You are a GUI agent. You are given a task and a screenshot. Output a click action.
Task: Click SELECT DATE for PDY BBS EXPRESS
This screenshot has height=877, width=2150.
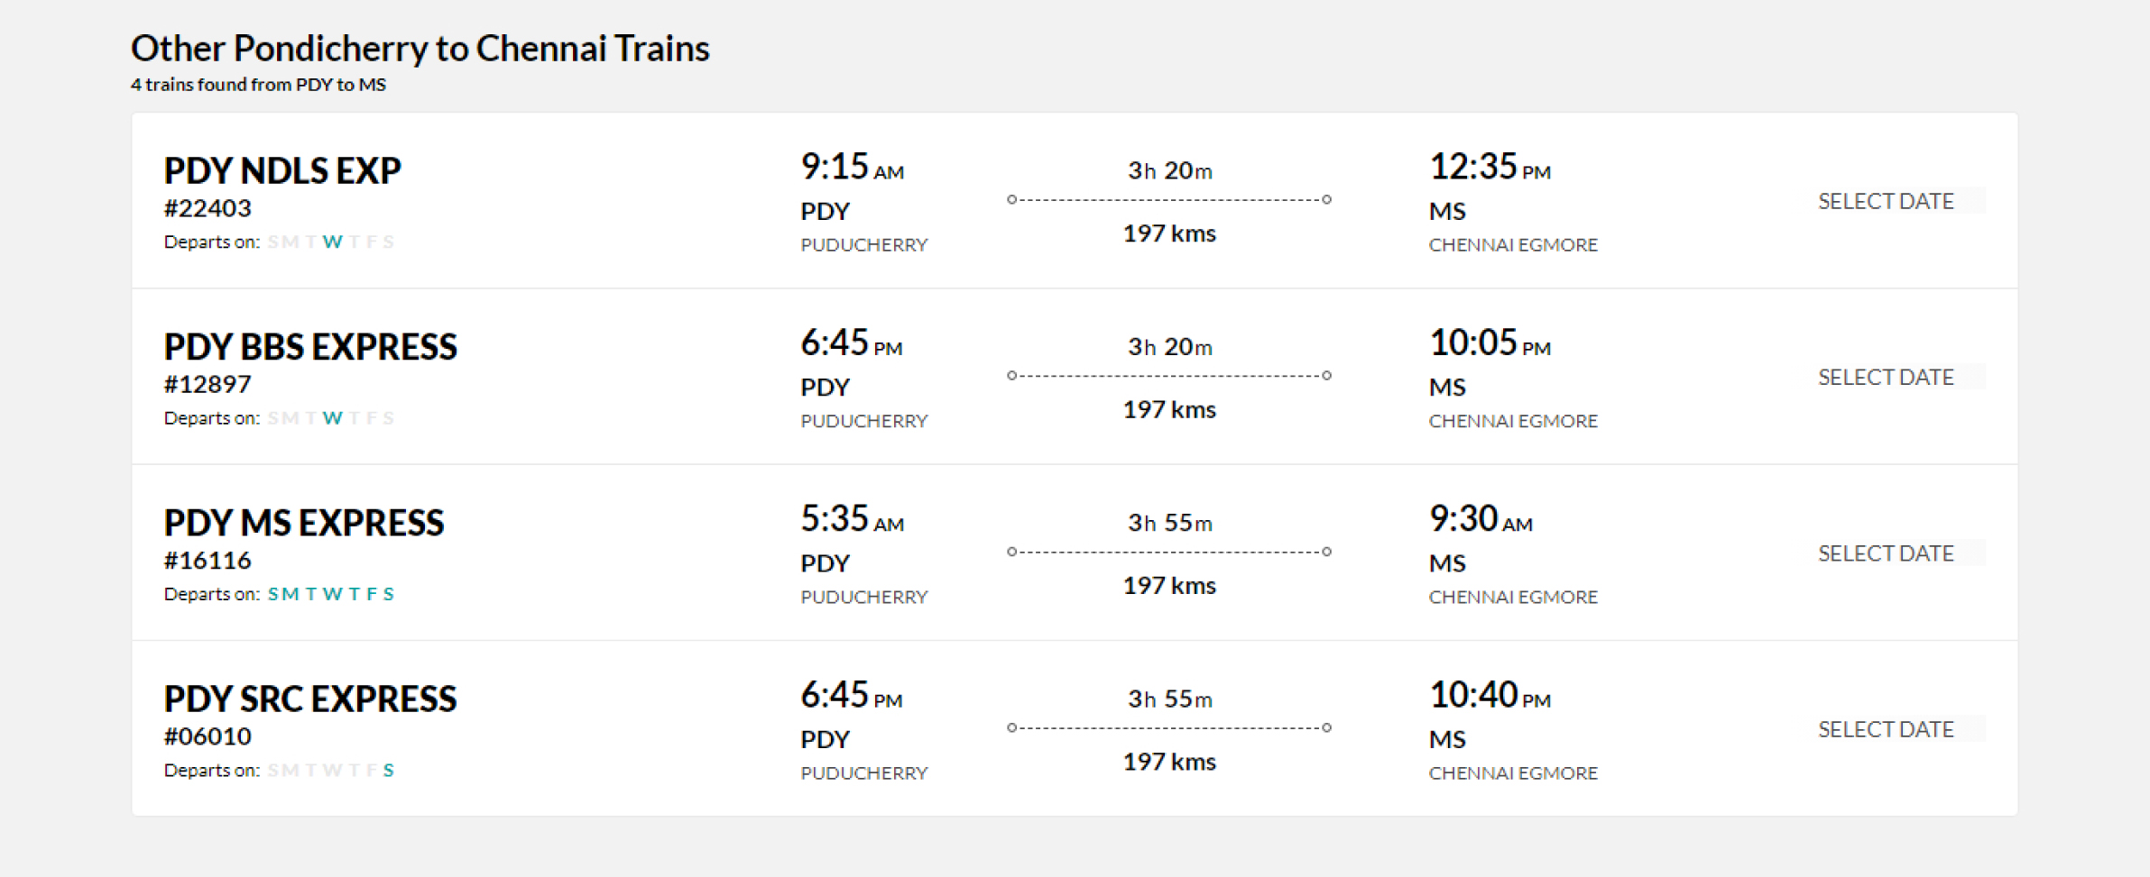click(1886, 377)
